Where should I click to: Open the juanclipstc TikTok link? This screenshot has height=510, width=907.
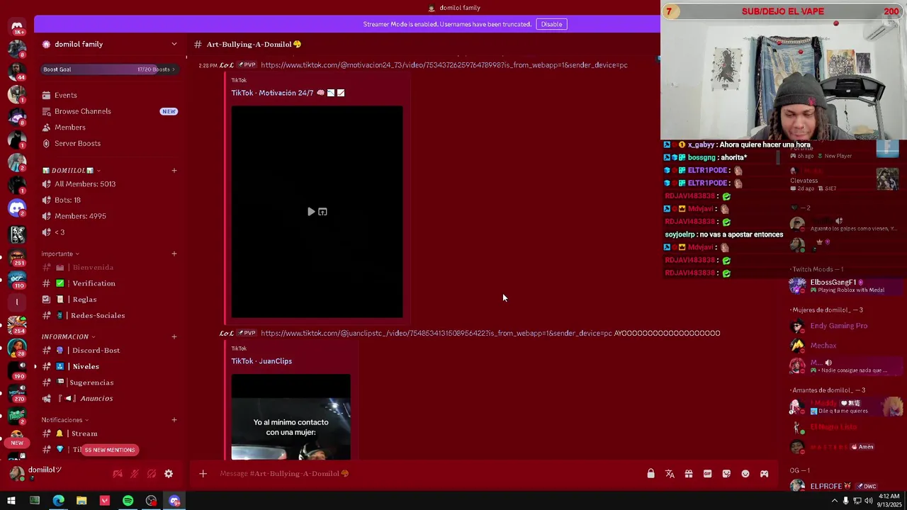pos(436,334)
